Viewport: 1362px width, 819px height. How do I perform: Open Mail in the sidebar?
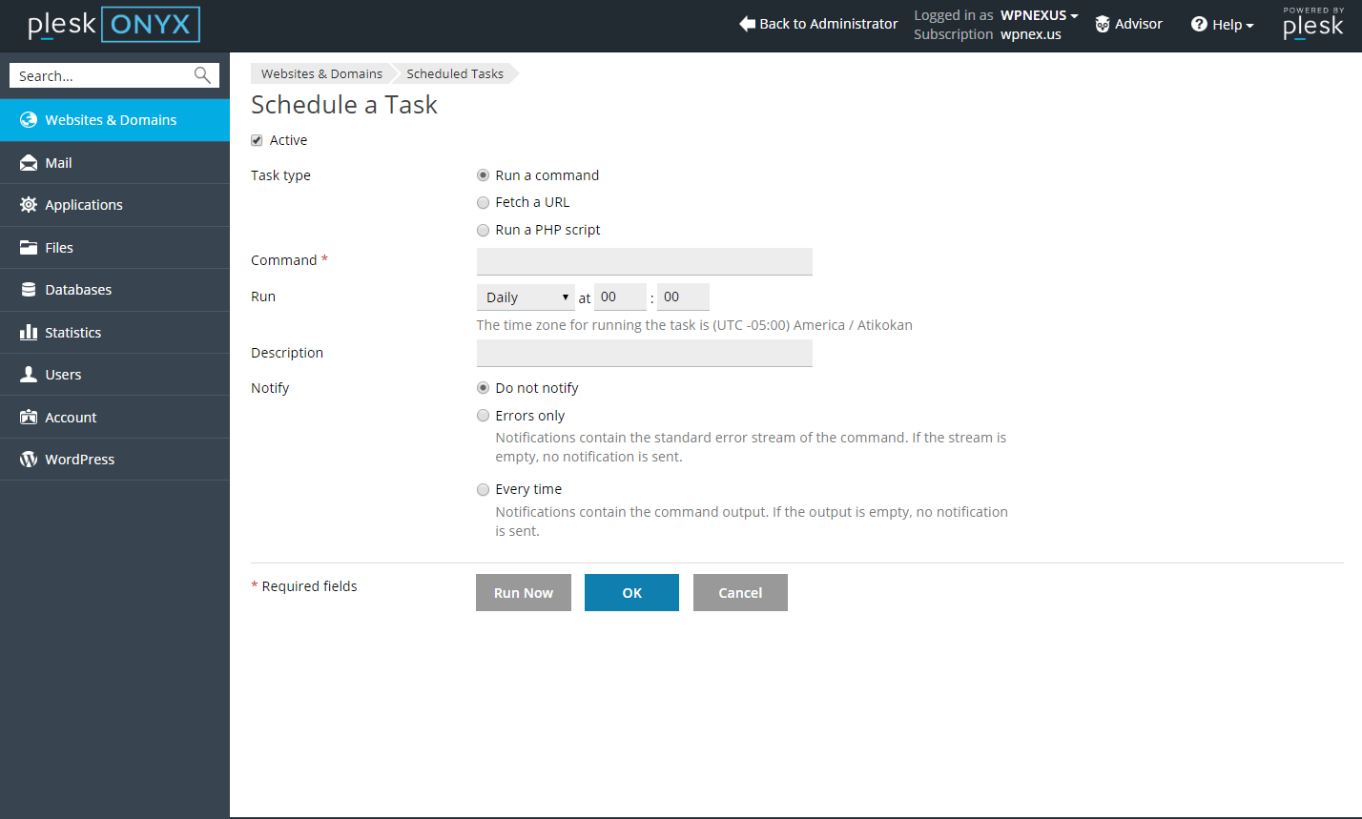point(114,163)
